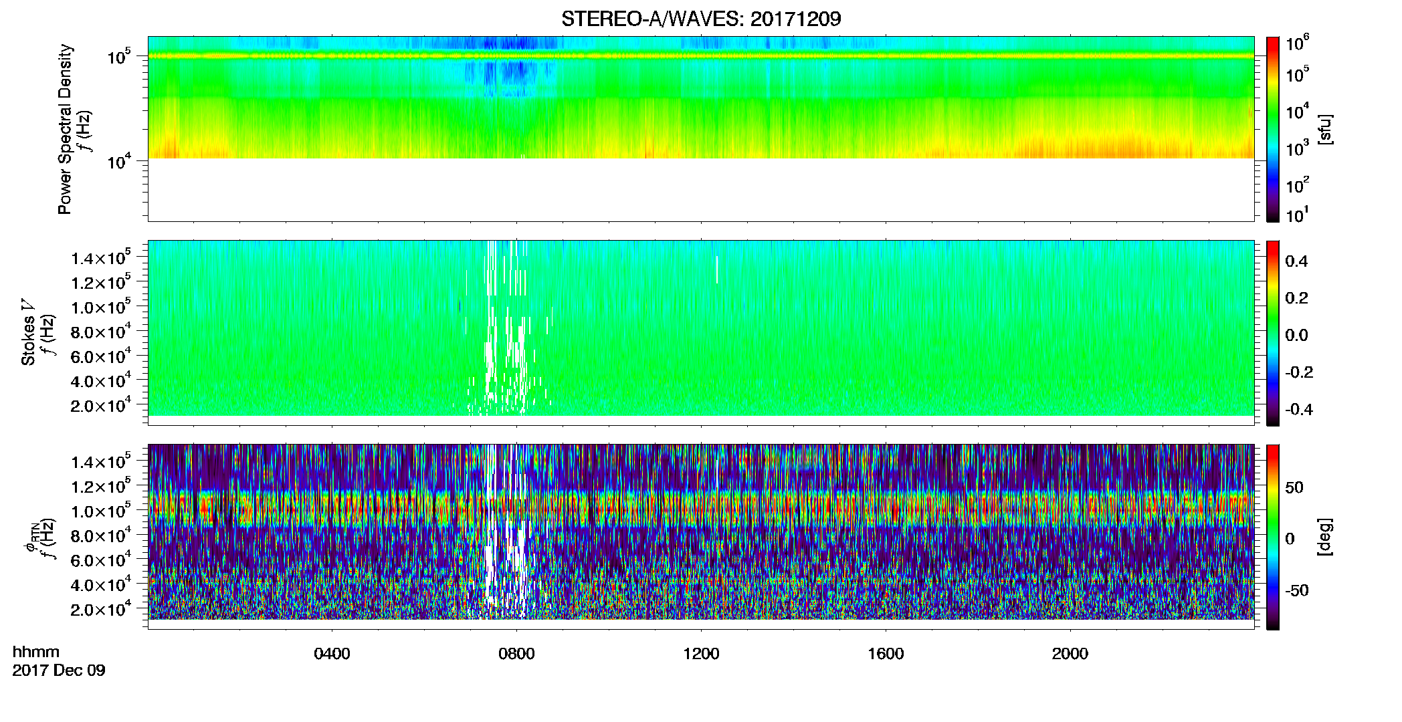Click the [sfu] units label
This screenshot has height=722, width=1402.
click(x=1325, y=129)
